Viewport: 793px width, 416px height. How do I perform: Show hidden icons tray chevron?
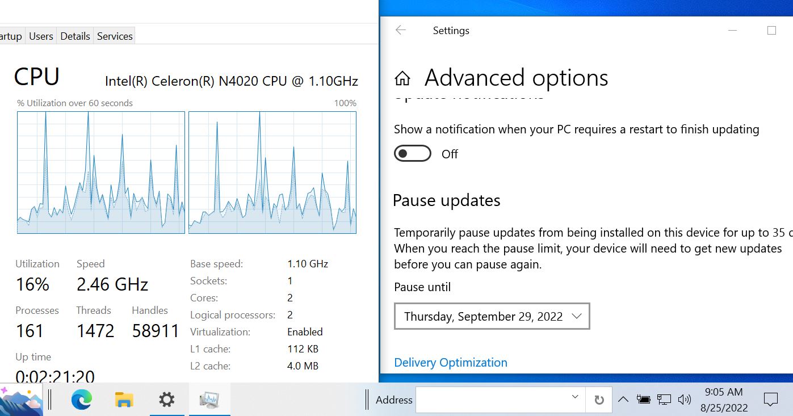click(623, 400)
